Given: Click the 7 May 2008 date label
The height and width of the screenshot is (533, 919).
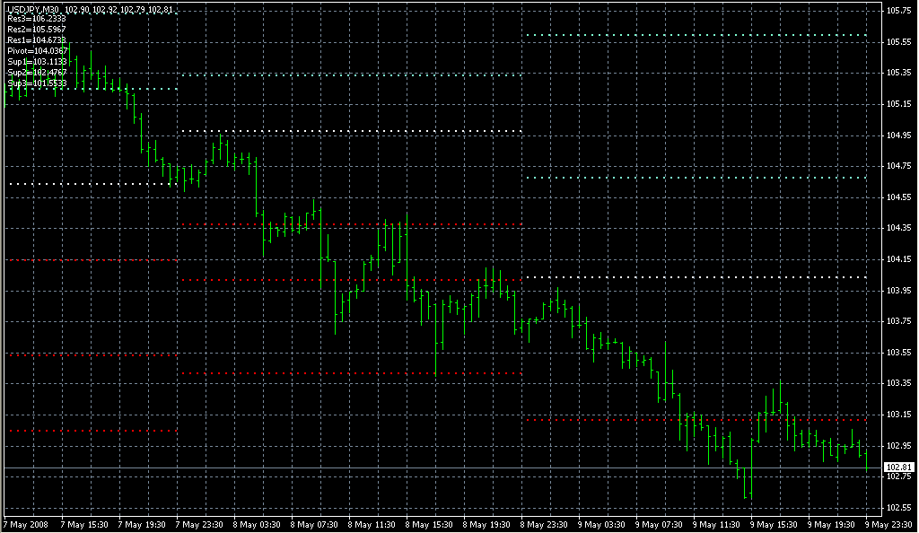Looking at the screenshot, I should point(24,523).
